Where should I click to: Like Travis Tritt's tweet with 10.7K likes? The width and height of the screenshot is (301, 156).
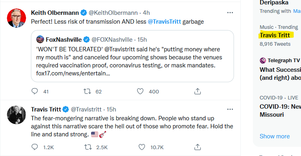(x=142, y=147)
